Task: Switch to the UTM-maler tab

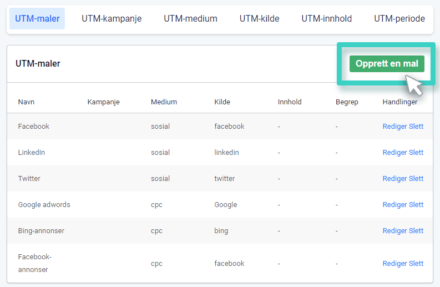Action: (37, 18)
